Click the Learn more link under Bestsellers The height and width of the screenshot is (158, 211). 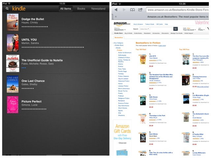click(162, 46)
